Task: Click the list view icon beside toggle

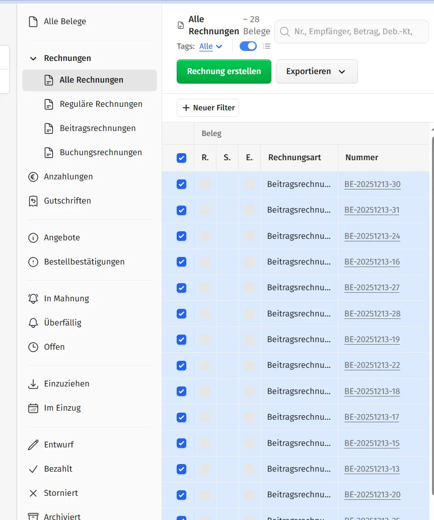Action: (267, 46)
